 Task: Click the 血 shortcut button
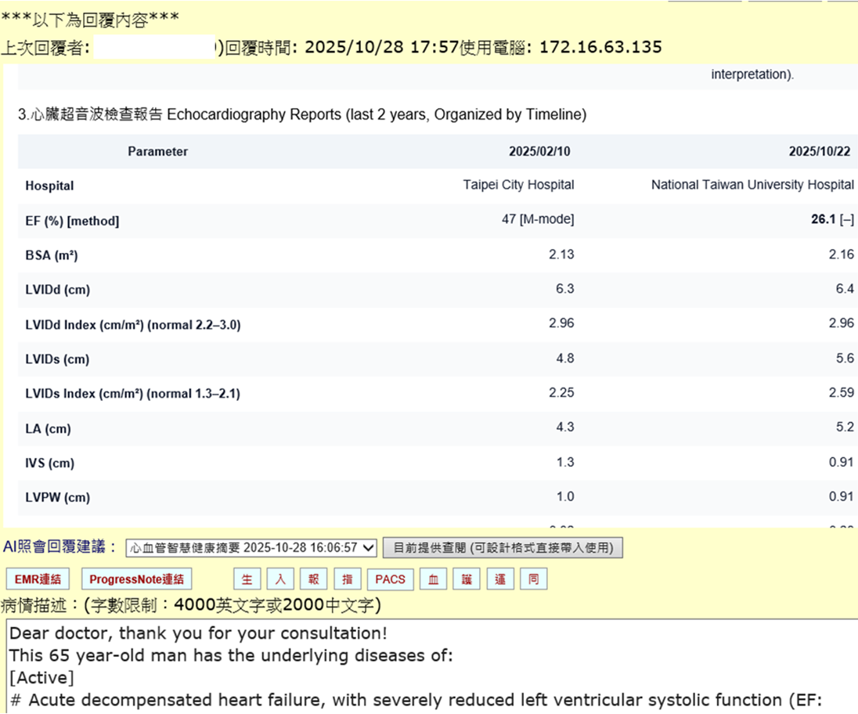433,579
